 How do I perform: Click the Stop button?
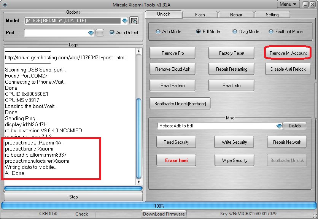[x=73, y=197]
